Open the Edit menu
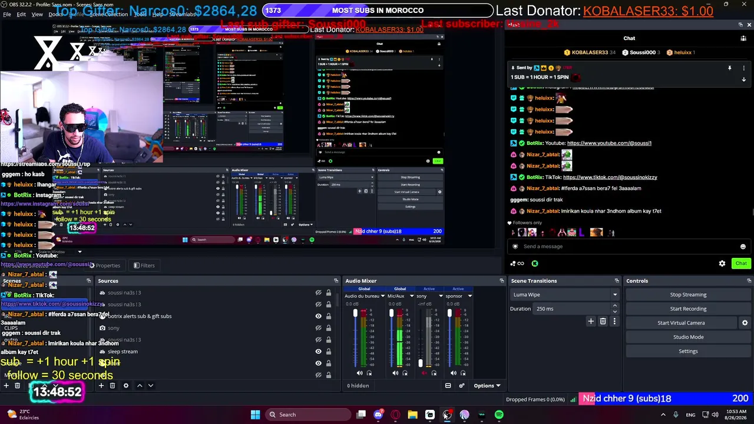The image size is (754, 424). (x=21, y=14)
